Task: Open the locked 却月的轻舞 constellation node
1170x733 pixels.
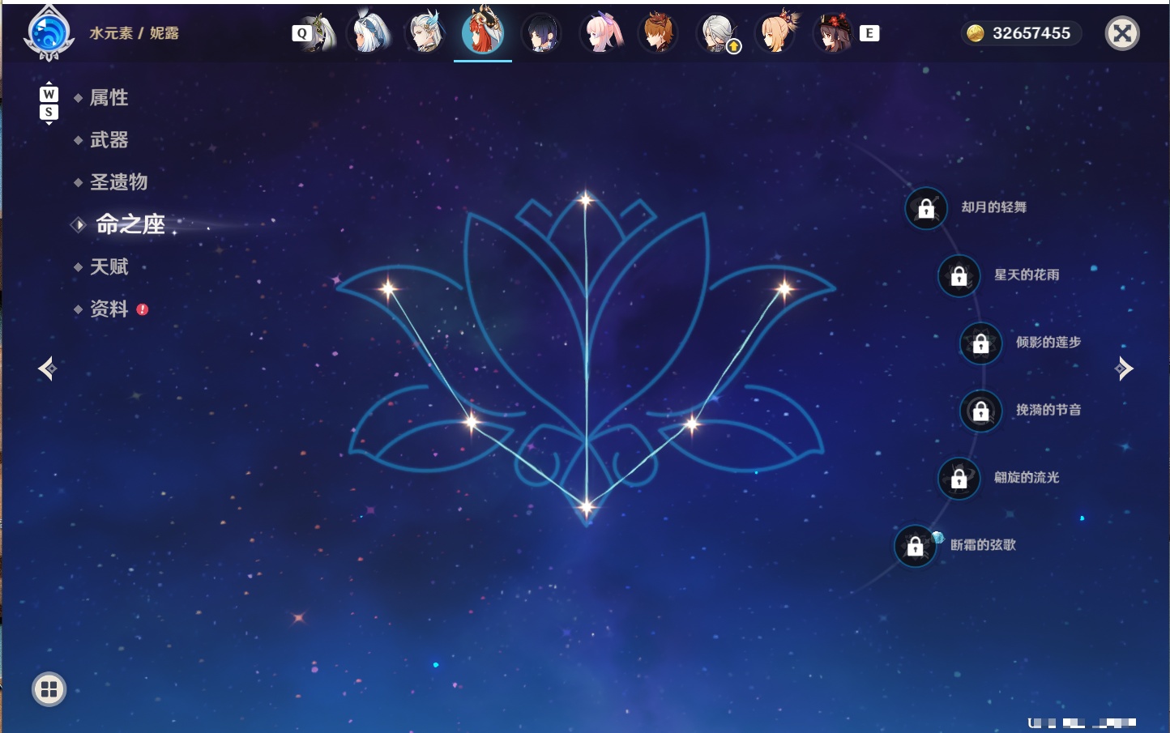Action: (926, 208)
